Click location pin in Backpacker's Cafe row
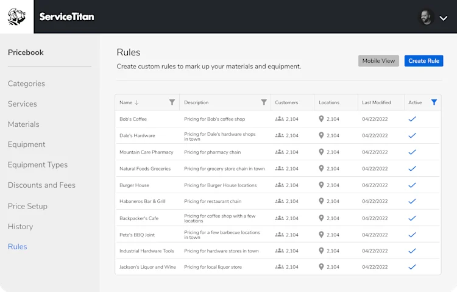Screen dimensions: 457x292 pos(321,218)
